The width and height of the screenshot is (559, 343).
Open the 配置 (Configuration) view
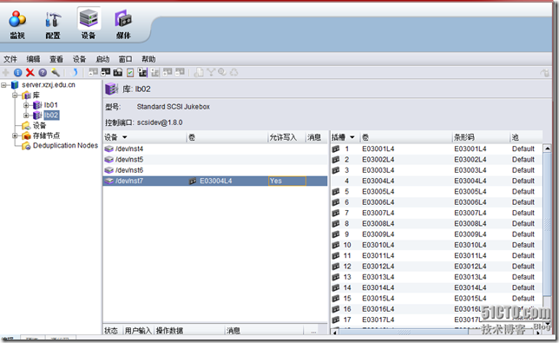coord(53,24)
